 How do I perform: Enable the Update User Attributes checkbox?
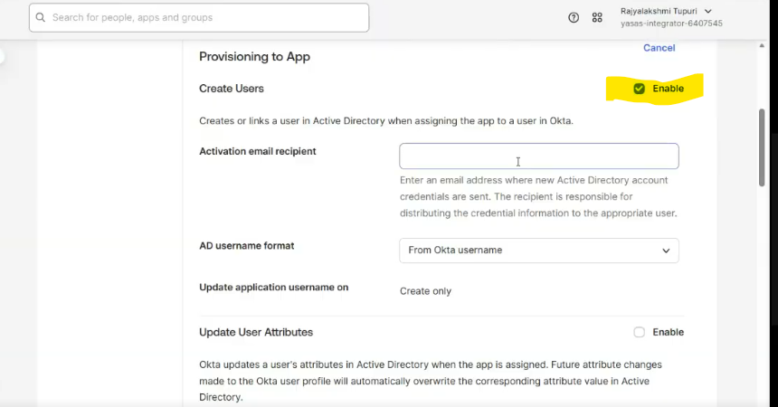(x=640, y=332)
